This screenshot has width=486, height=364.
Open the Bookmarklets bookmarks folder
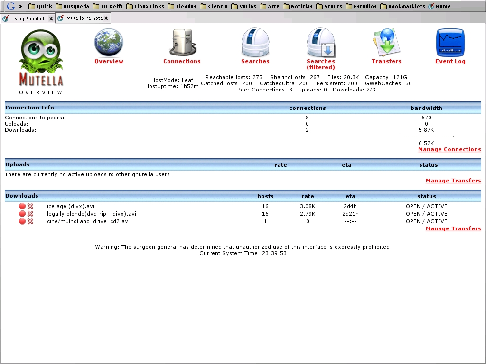[402, 6]
